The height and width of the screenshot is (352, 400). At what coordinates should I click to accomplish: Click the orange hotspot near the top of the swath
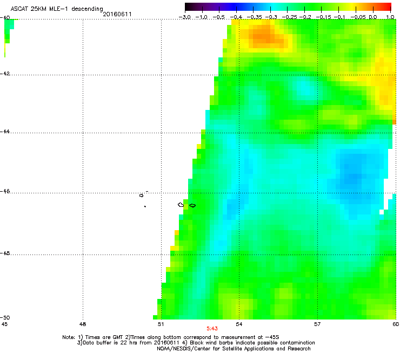(x=265, y=36)
